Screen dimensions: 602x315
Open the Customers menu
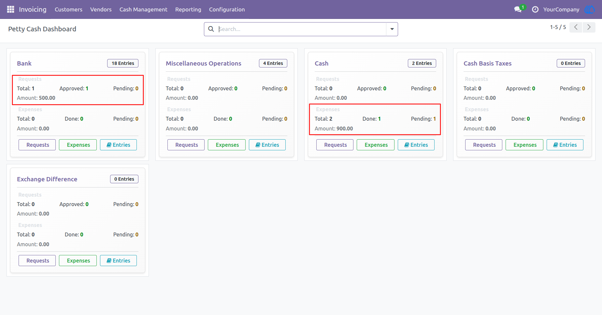[68, 9]
